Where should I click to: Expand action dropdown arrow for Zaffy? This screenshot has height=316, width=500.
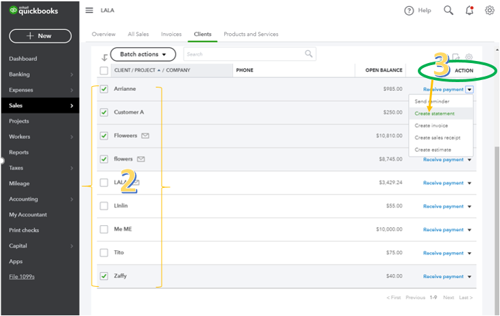pyautogui.click(x=469, y=277)
